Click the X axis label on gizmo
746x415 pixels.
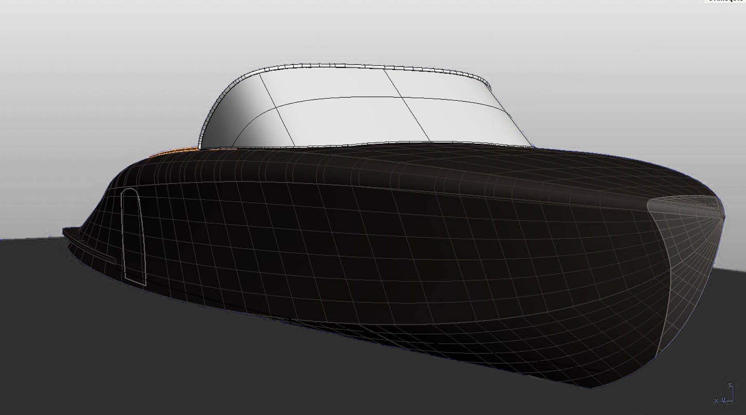tap(716, 401)
